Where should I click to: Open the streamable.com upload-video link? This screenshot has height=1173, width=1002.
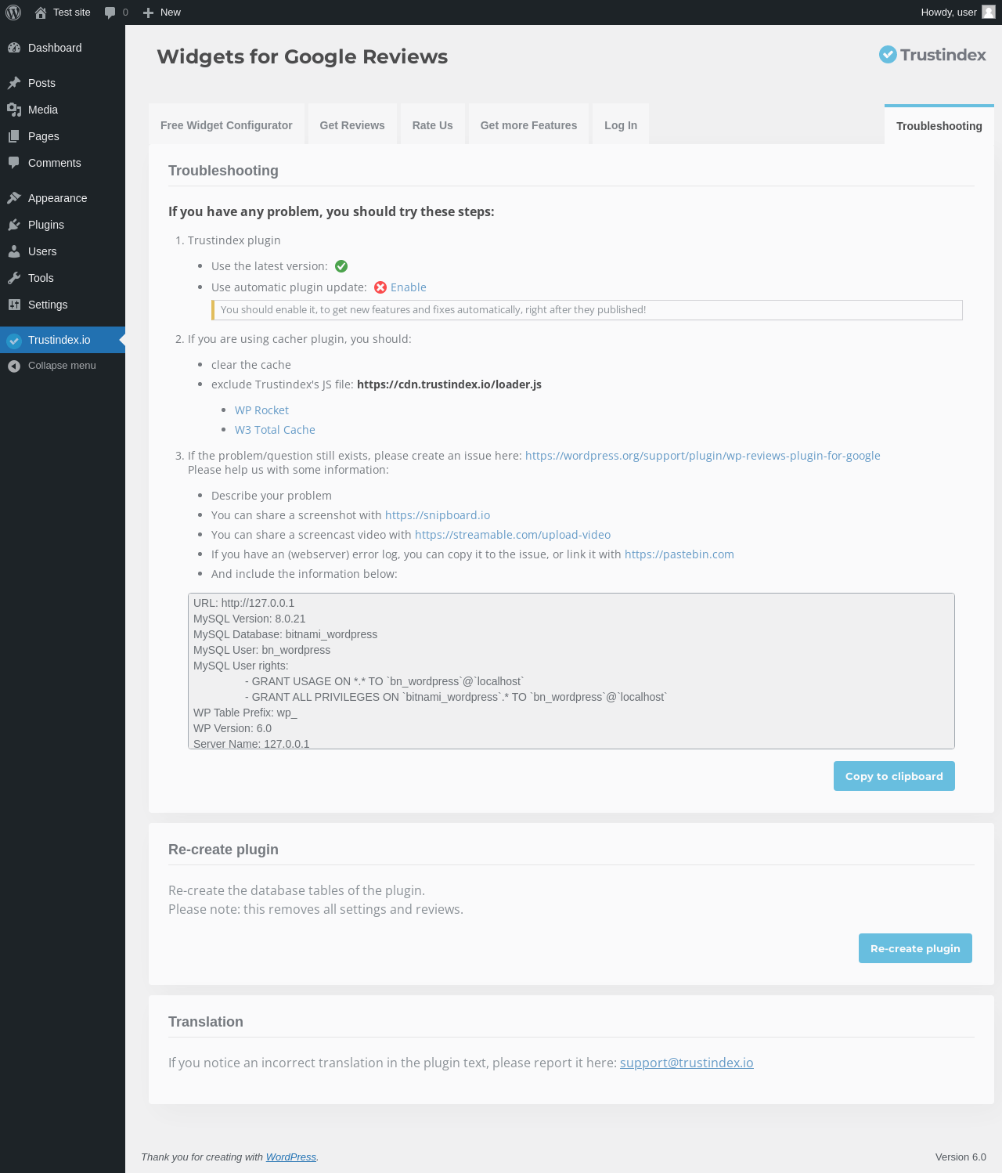tap(513, 535)
